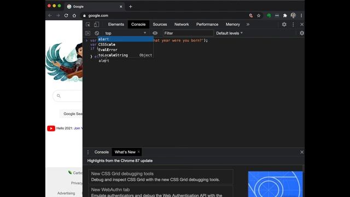Bookmark this page with star icon
This screenshot has width=350, height=197.
pos(259,15)
